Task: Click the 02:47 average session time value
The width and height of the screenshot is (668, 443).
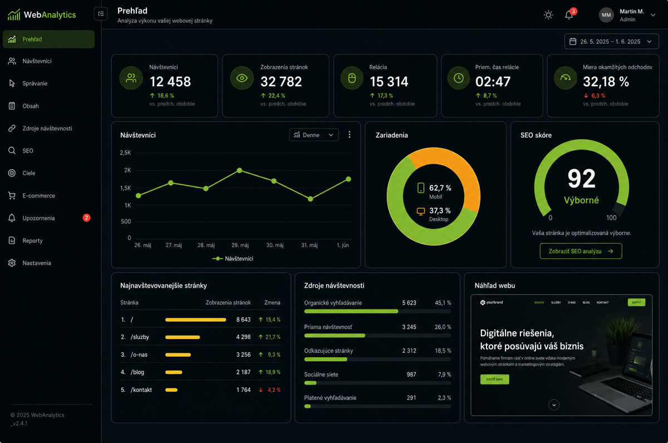Action: (x=493, y=82)
